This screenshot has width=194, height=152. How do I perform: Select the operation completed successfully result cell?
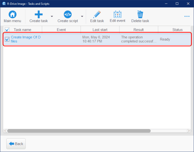(139, 39)
